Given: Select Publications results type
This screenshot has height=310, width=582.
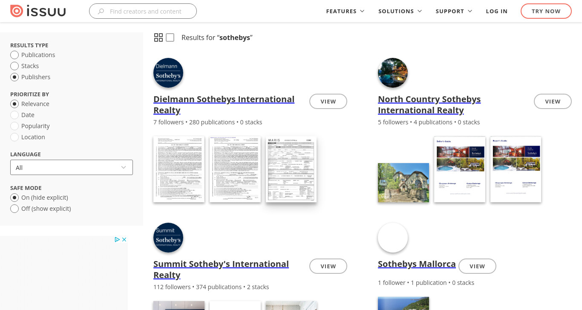Looking at the screenshot, I should point(14,55).
